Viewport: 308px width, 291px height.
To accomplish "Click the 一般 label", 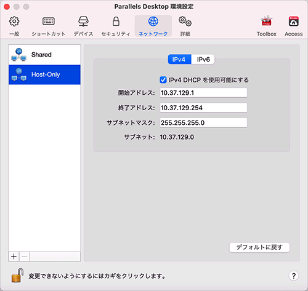I will point(14,34).
